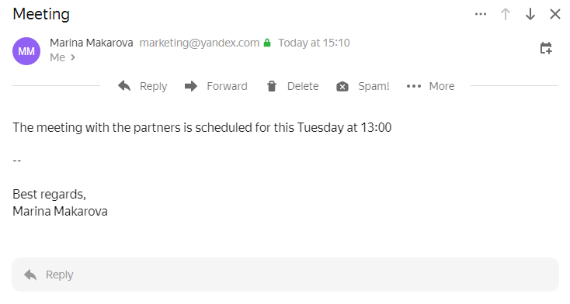Click the Forward text label
The width and height of the screenshot is (570, 304).
pyautogui.click(x=228, y=86)
